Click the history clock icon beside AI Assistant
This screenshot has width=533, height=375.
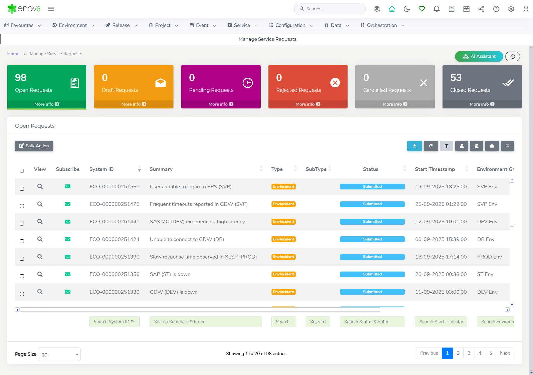point(512,57)
